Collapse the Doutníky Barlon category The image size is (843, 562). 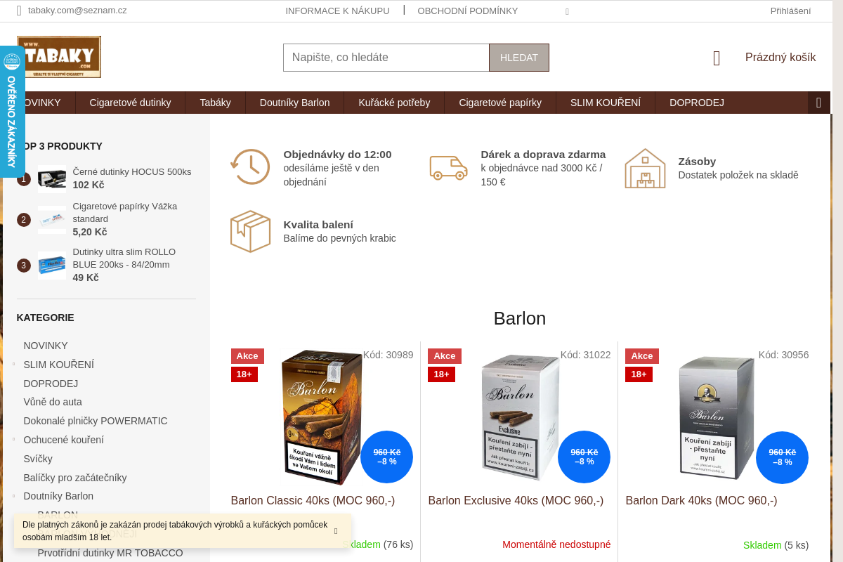(x=13, y=495)
